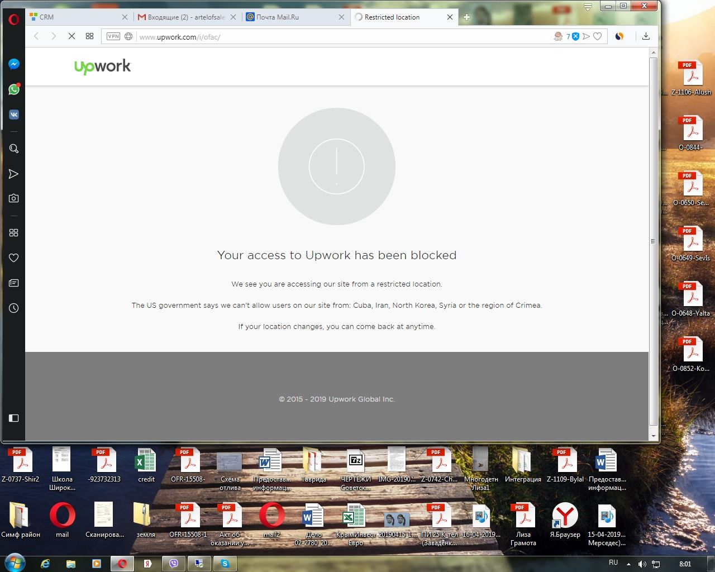Take a snapshot with the sidebar camera icon

(x=14, y=198)
